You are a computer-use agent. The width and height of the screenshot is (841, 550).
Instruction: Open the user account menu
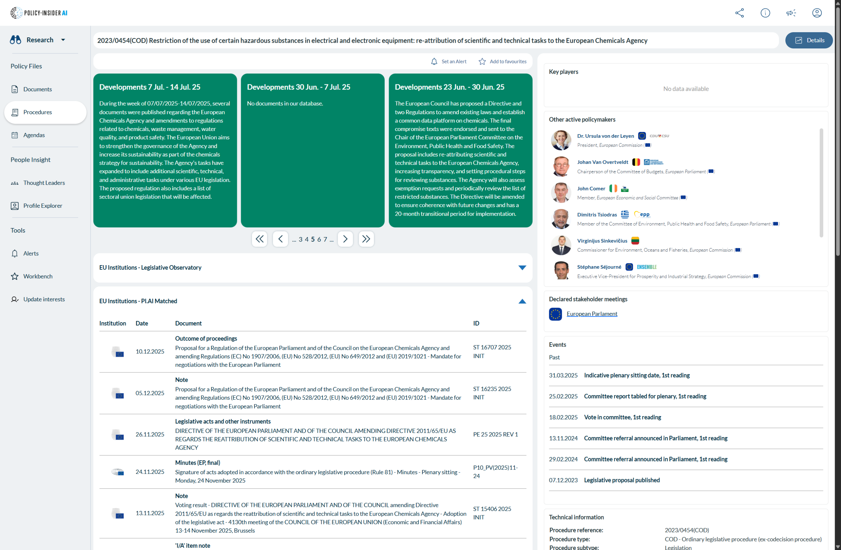pos(817,13)
